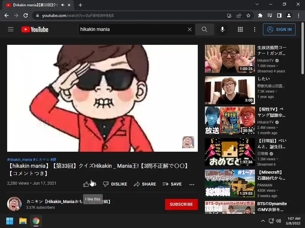Screen dimensions: 305x228
Task: Save the video to a playlist
Action: [172, 184]
